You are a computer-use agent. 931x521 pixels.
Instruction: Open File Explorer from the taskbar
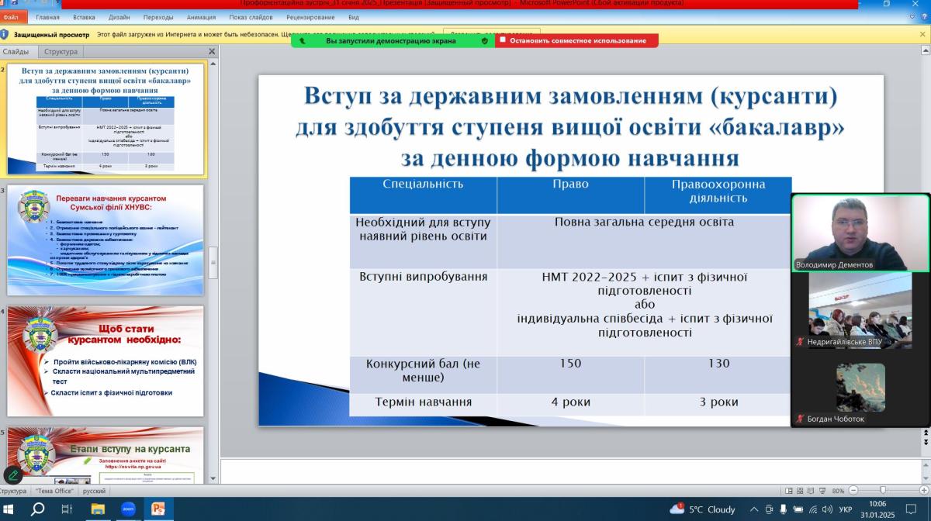point(99,509)
